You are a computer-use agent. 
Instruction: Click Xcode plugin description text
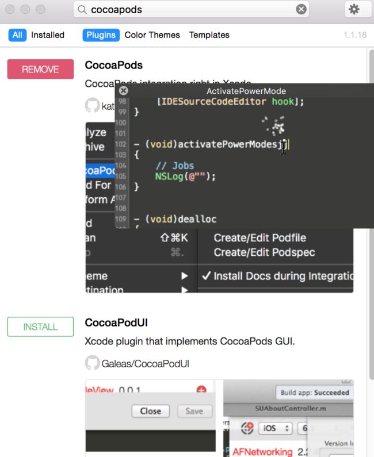(x=190, y=341)
